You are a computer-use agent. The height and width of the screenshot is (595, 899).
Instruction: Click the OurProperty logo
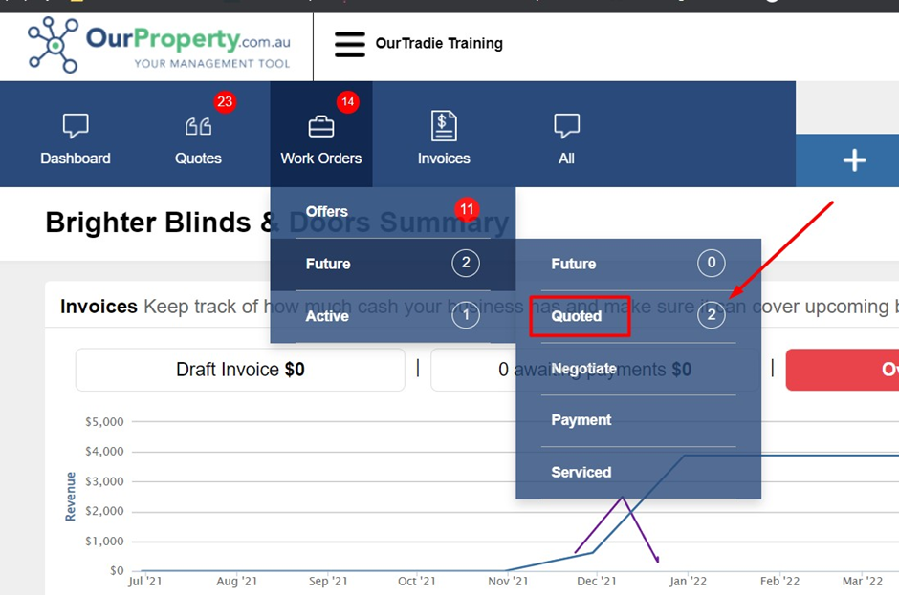[159, 45]
